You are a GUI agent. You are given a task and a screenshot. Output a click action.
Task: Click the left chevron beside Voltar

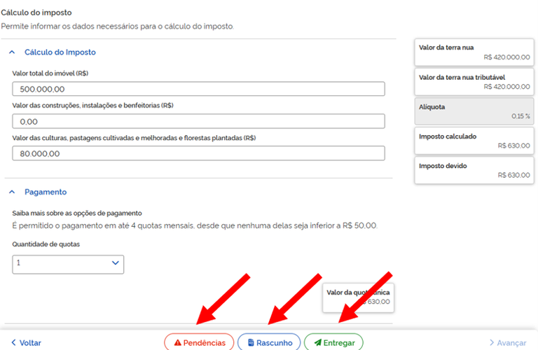(13, 342)
